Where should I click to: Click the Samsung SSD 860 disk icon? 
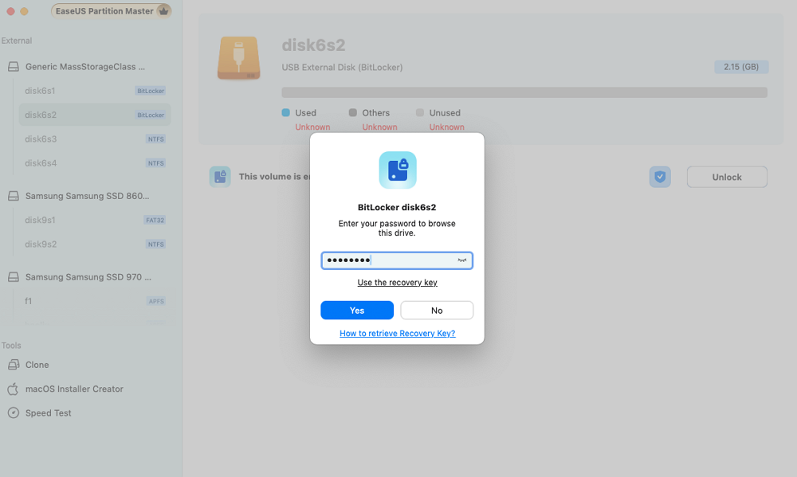pyautogui.click(x=14, y=196)
